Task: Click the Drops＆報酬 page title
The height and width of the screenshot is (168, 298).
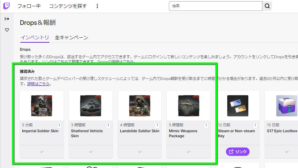Action: pyautogui.click(x=38, y=23)
